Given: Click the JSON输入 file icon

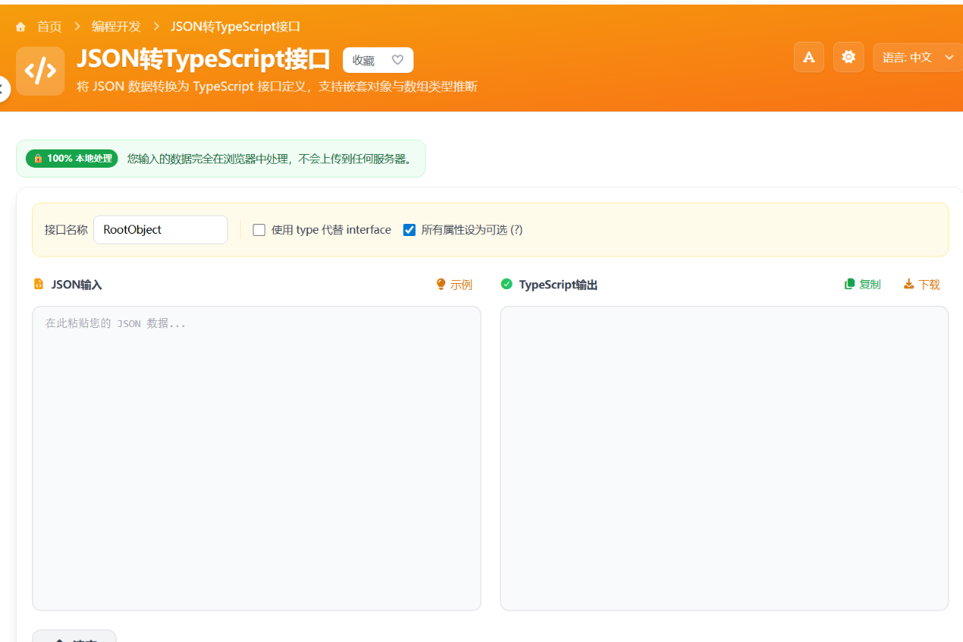Looking at the screenshot, I should (39, 285).
